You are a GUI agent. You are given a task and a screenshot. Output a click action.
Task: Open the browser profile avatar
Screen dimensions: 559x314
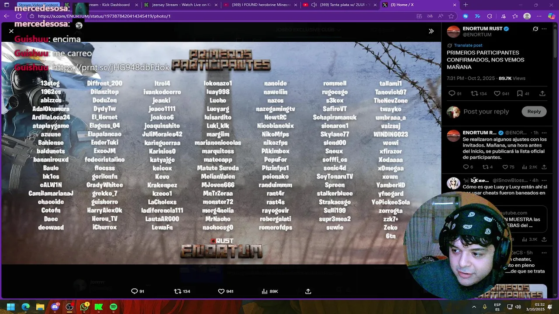[x=527, y=16]
